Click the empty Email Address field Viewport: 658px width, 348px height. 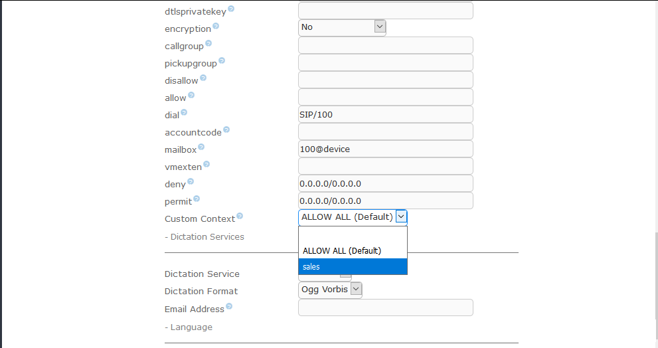[386, 307]
